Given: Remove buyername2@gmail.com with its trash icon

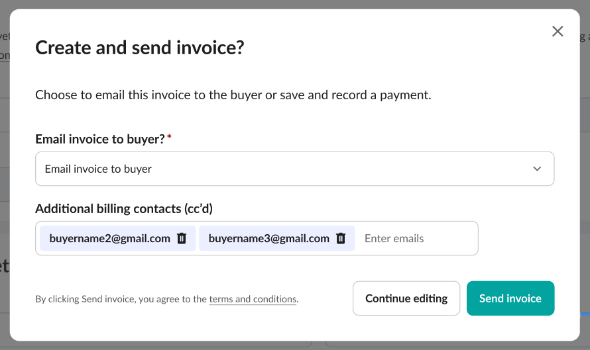Looking at the screenshot, I should (182, 239).
